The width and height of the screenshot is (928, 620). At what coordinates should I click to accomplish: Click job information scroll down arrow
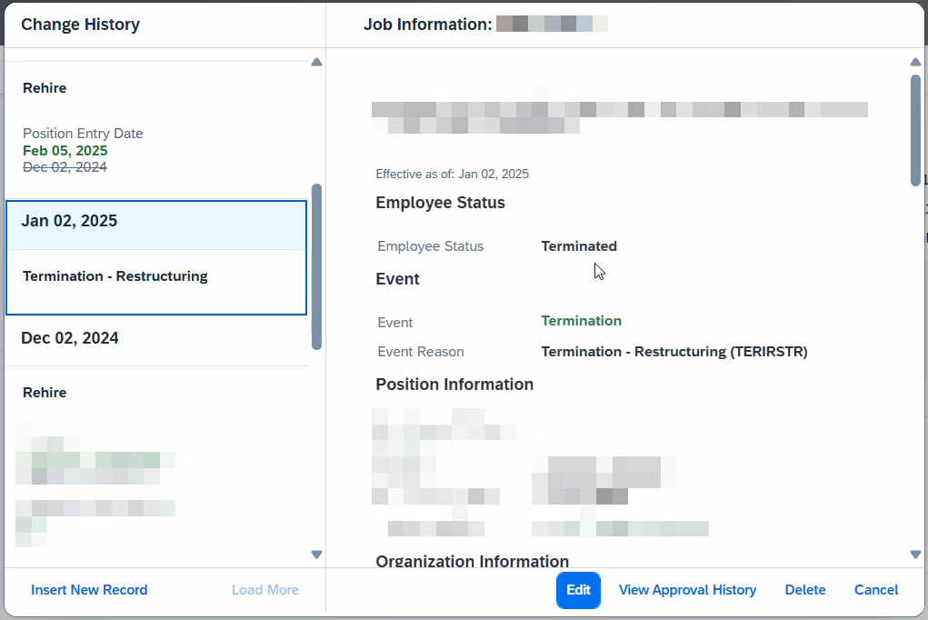click(x=915, y=555)
